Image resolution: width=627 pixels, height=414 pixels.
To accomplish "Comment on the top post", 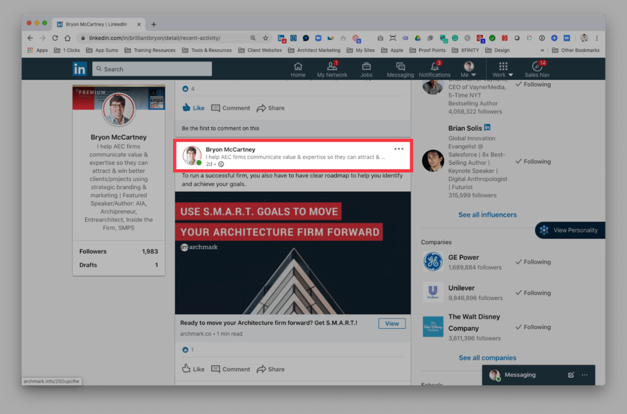I will [231, 108].
